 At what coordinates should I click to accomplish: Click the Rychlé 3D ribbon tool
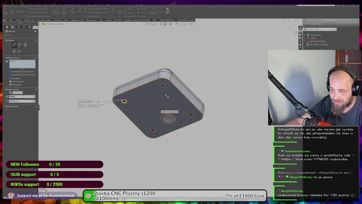[x=167, y=11]
